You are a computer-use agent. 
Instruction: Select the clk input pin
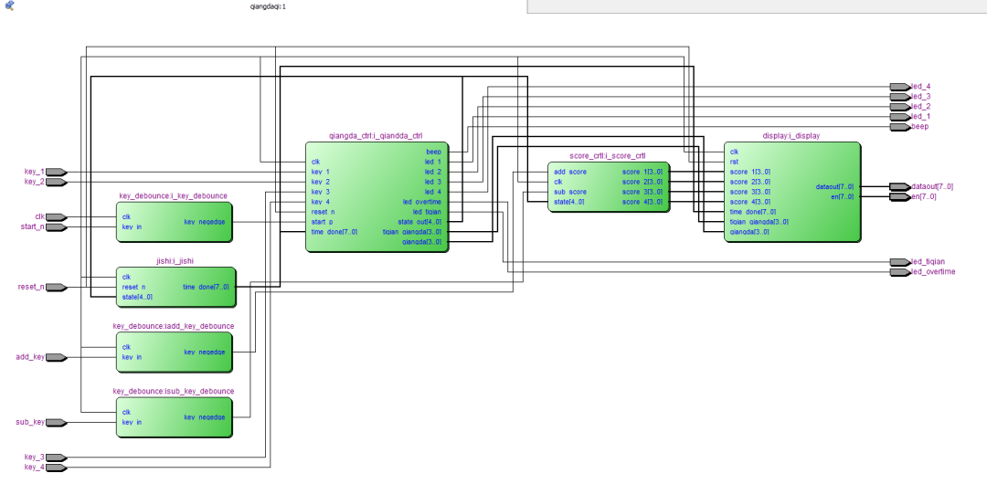pyautogui.click(x=56, y=217)
